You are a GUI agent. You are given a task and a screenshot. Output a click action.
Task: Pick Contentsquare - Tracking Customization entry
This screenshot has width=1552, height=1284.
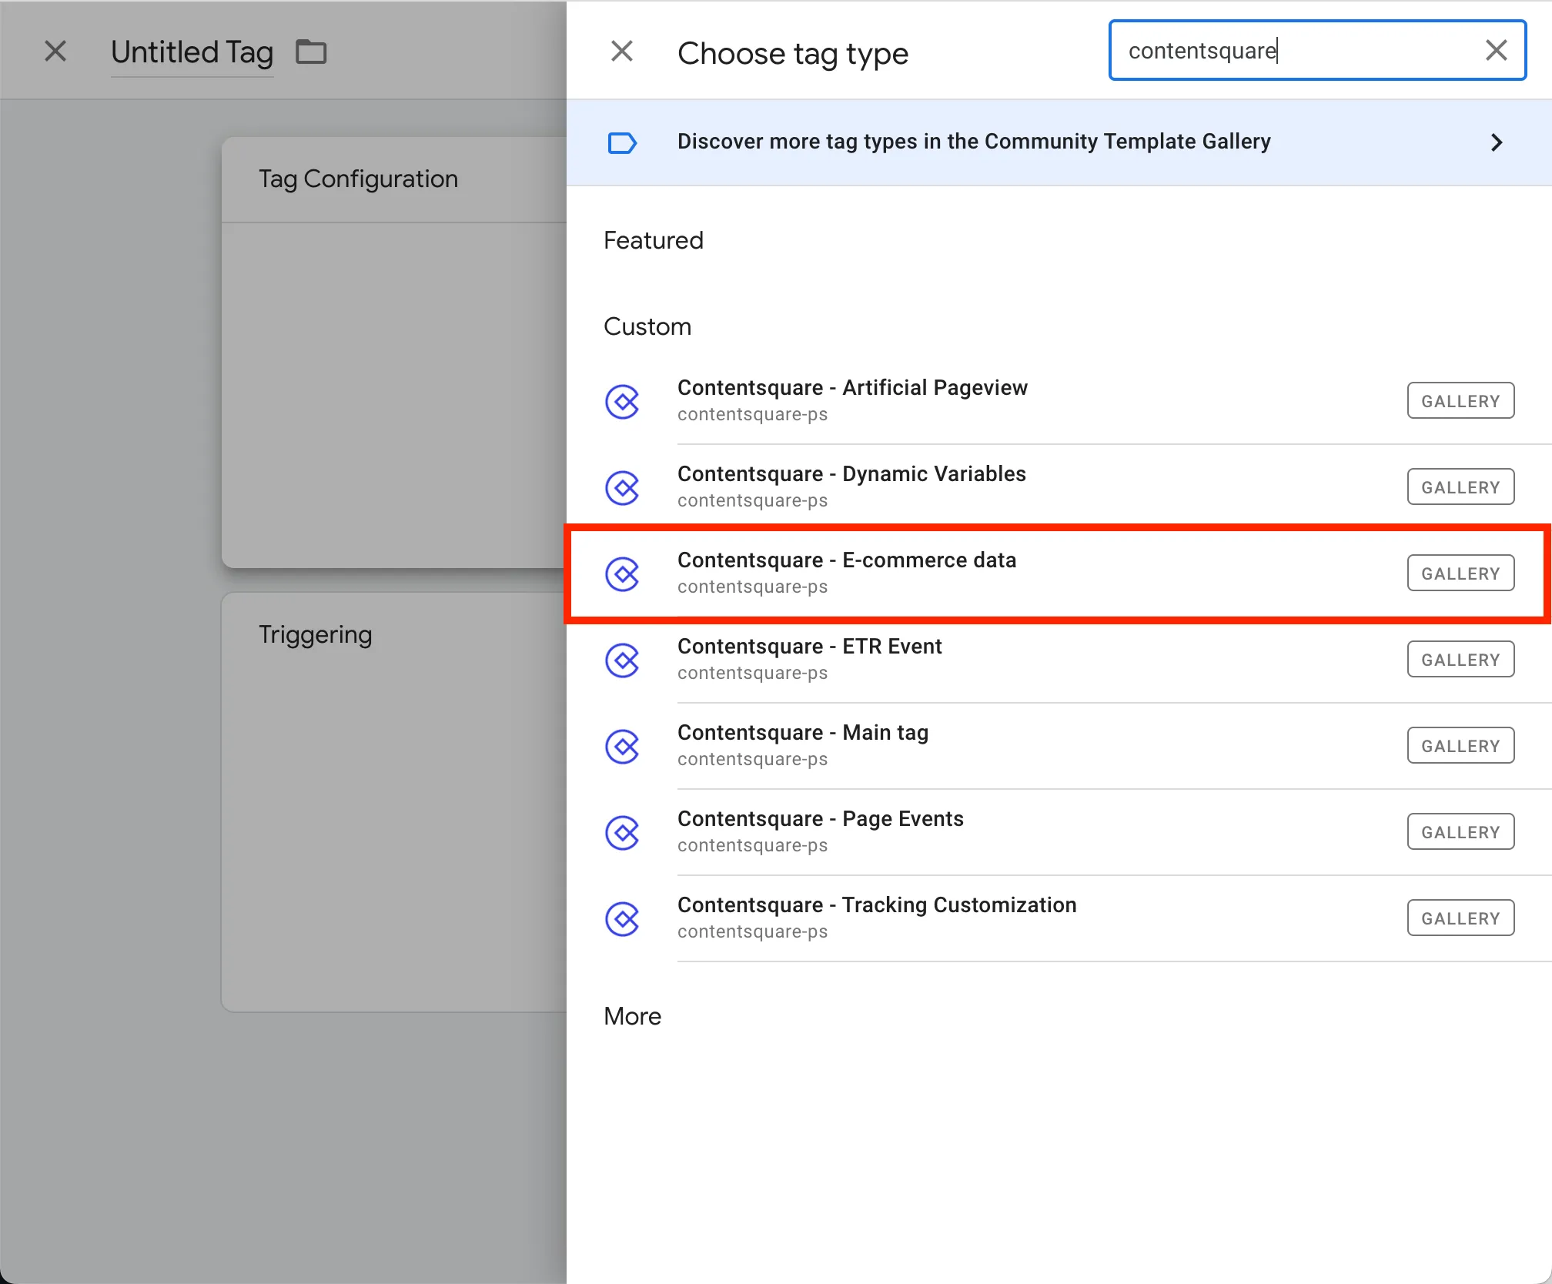tap(876, 904)
